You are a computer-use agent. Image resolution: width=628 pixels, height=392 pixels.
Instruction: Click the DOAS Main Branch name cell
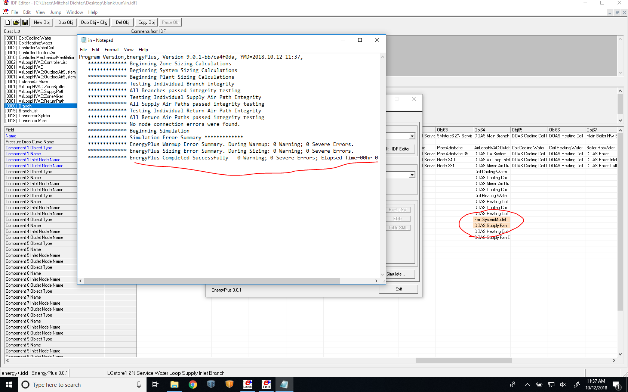(x=492, y=136)
